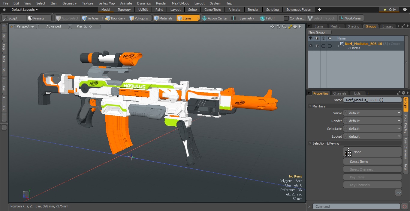Open the Group Display vertical tab
The image size is (410, 211).
click(x=406, y=123)
